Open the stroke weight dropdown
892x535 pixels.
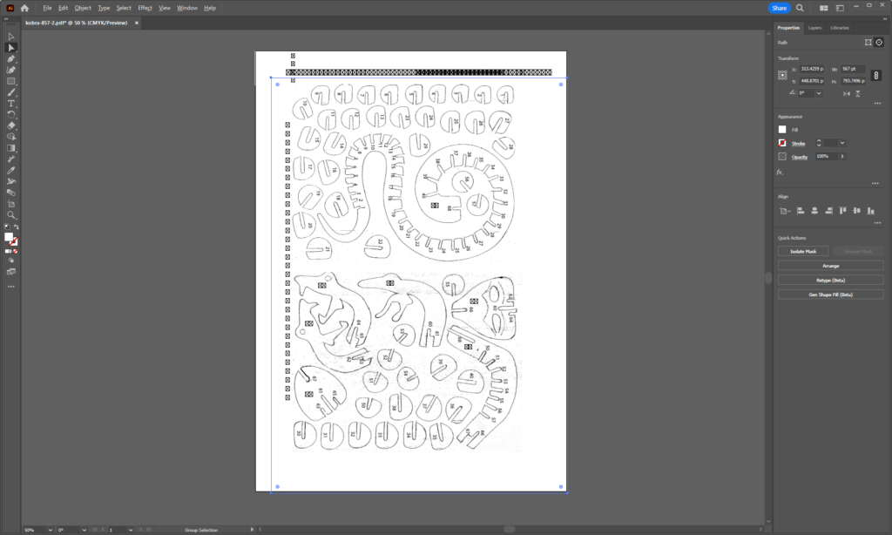(x=842, y=143)
